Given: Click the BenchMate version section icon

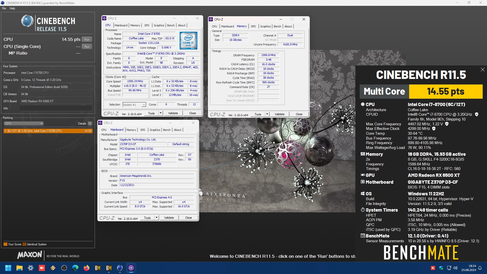Looking at the screenshot, I should [363, 236].
